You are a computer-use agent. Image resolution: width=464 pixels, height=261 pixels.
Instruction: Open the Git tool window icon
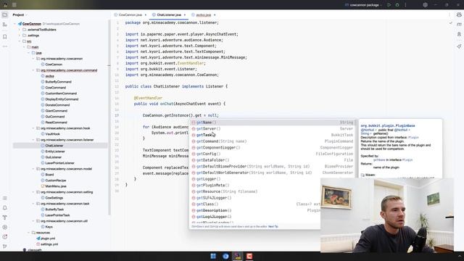click(5, 246)
